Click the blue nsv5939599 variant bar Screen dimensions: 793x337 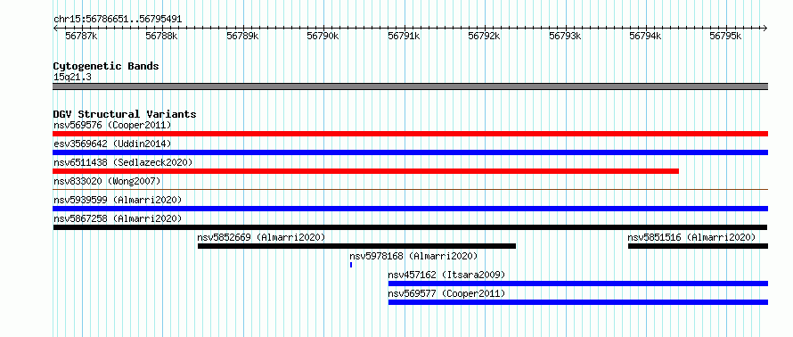click(410, 209)
